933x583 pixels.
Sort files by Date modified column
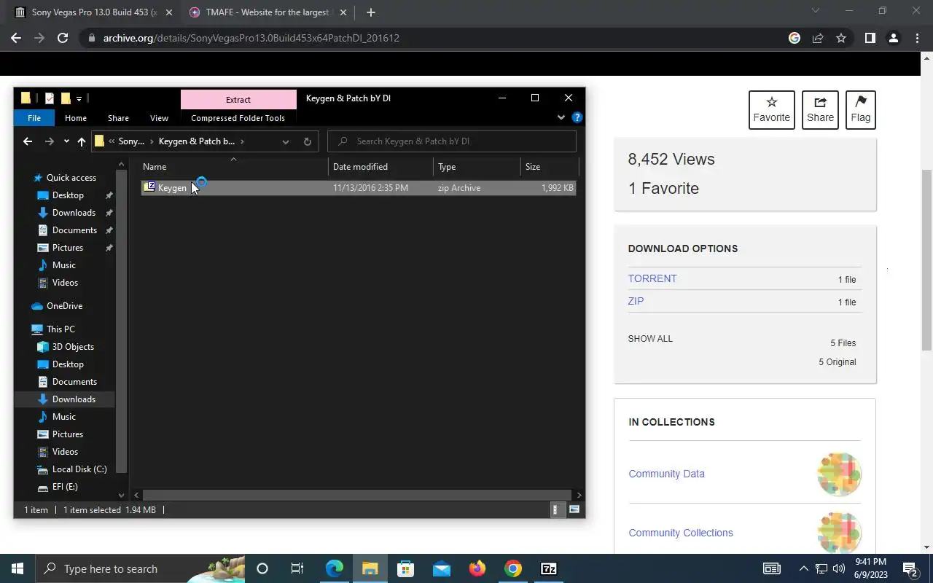pyautogui.click(x=380, y=167)
